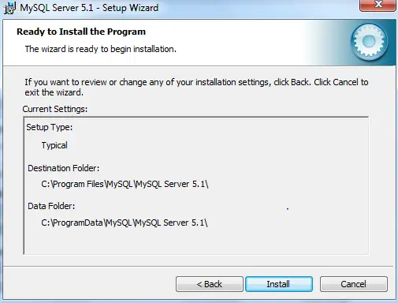Click the MySQL installer icon in title bar
Image resolution: width=398 pixels, height=303 pixels.
click(x=9, y=8)
